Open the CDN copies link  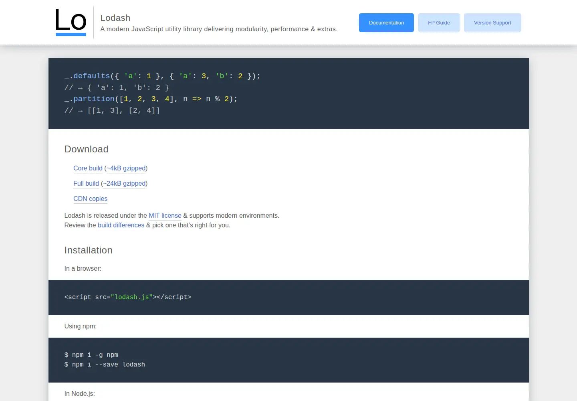(x=90, y=199)
